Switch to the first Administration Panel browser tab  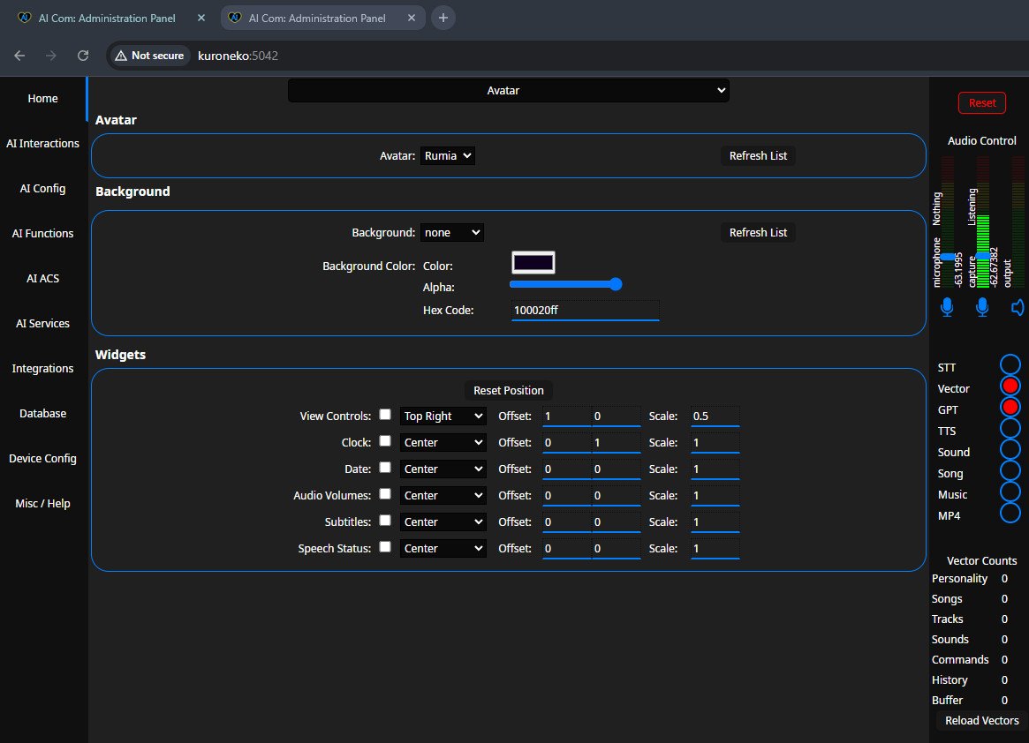[x=107, y=19]
